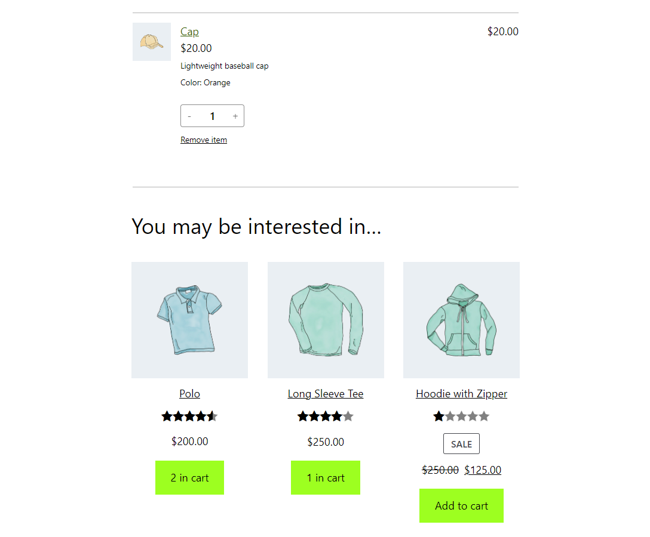This screenshot has height=537, width=650.
Task: Open the Polo shirt product image
Action: (x=189, y=320)
